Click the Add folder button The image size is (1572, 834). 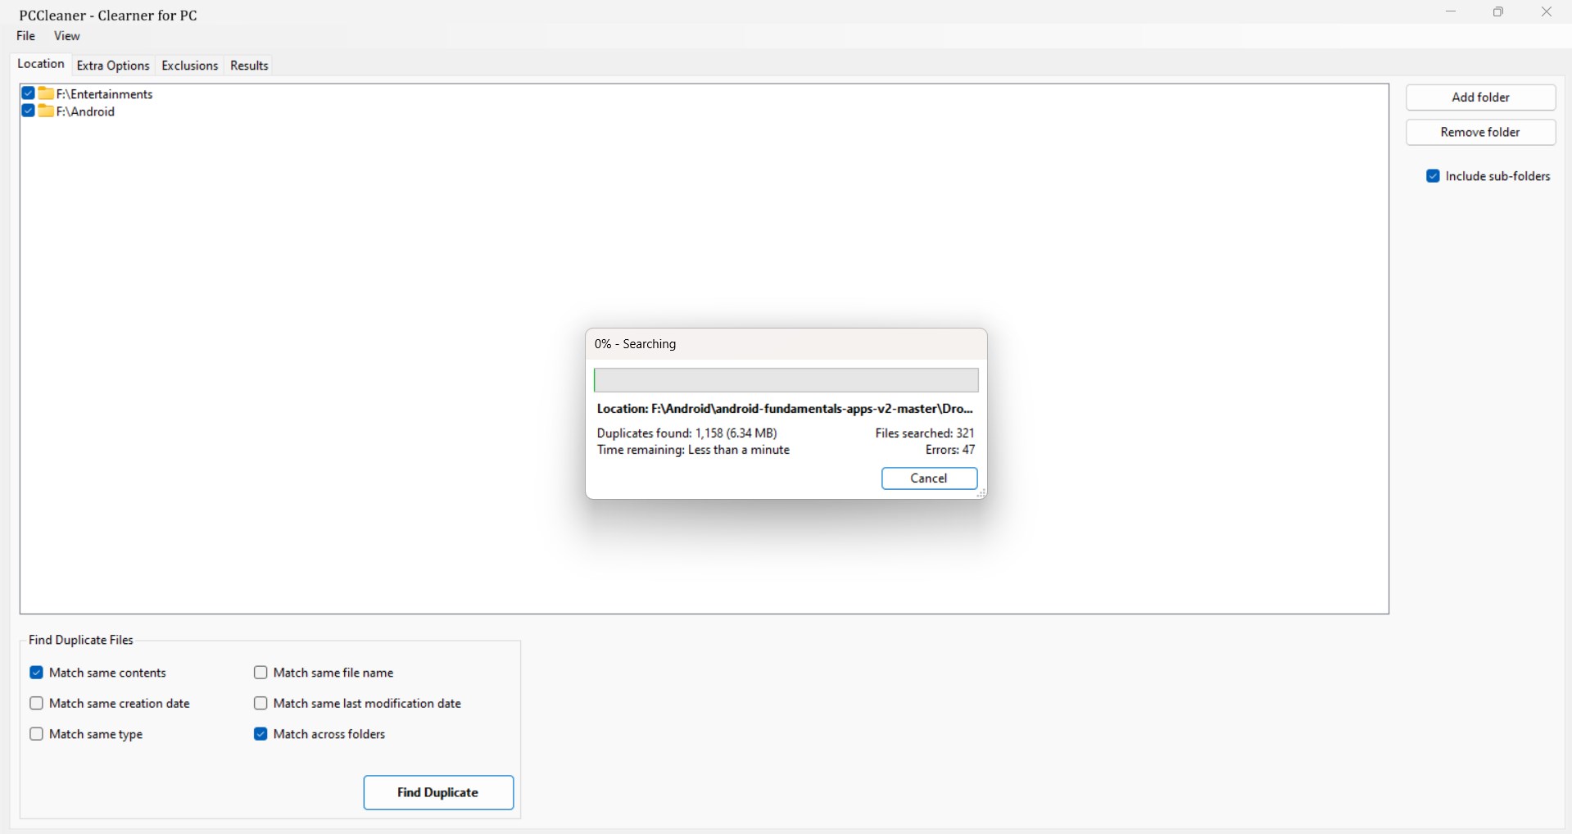(x=1481, y=97)
